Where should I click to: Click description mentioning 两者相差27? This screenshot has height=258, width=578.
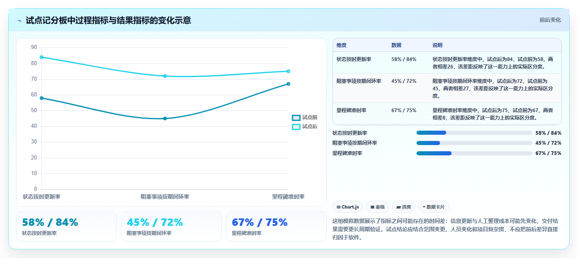click(493, 88)
